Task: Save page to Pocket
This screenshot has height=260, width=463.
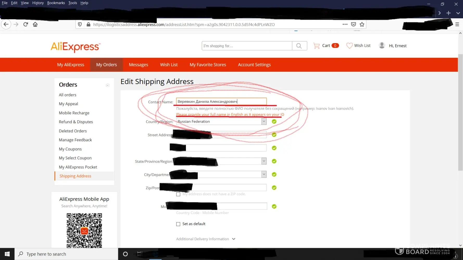Action: pyautogui.click(x=353, y=24)
